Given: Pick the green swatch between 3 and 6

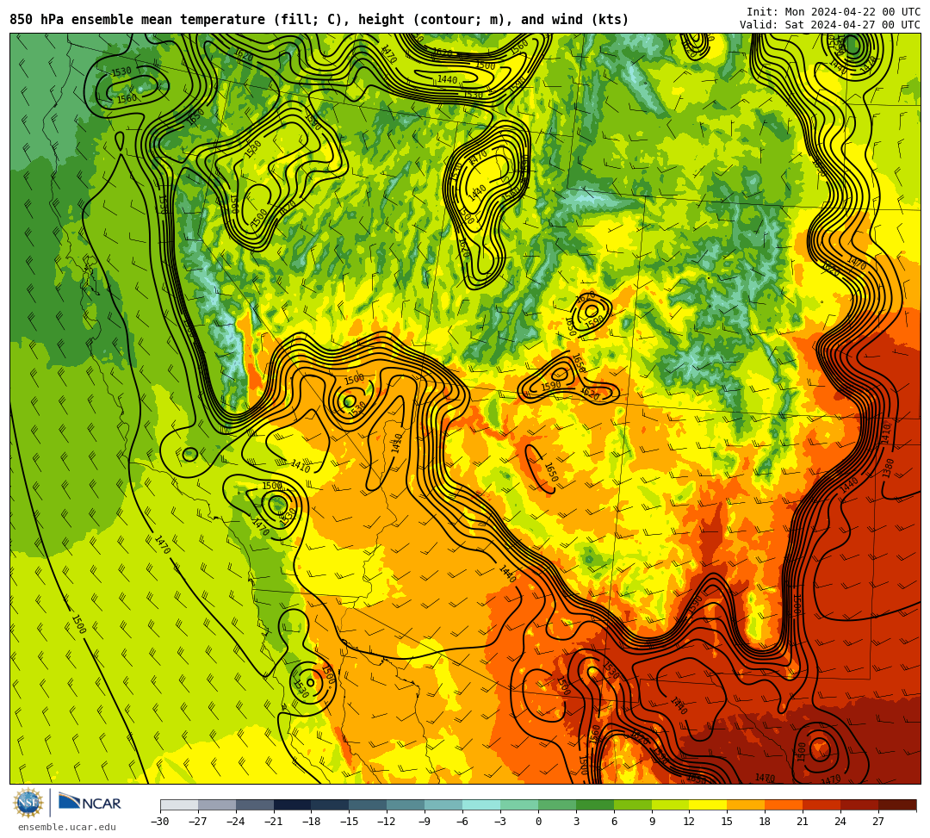Looking at the screenshot, I should tap(595, 804).
